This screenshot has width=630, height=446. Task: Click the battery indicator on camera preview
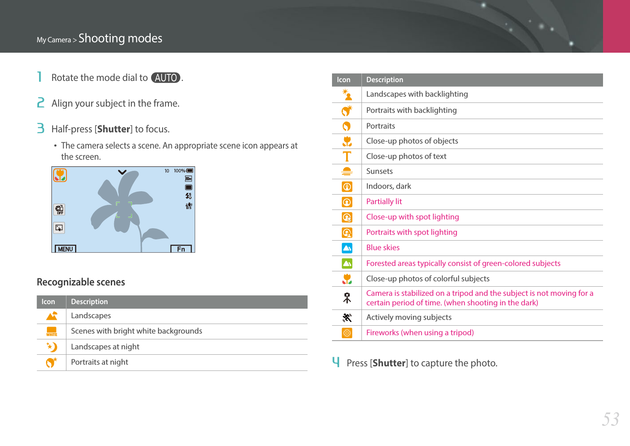coord(190,171)
